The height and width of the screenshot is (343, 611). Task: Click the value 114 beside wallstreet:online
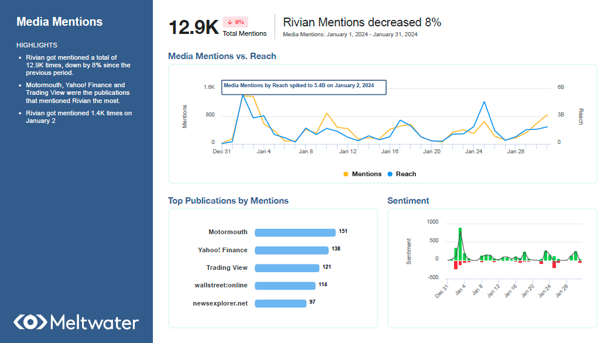323,284
